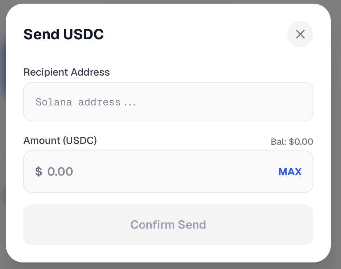Click the Bal: $0.00 balance text
The height and width of the screenshot is (269, 341).
pyautogui.click(x=292, y=142)
